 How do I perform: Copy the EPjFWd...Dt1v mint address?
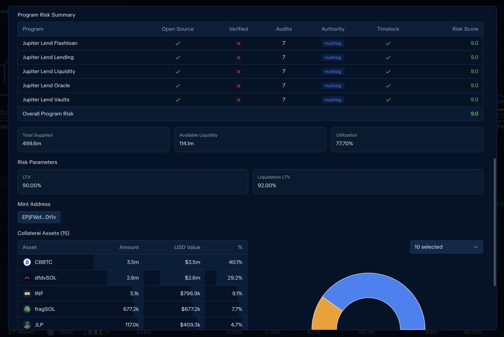click(x=39, y=217)
